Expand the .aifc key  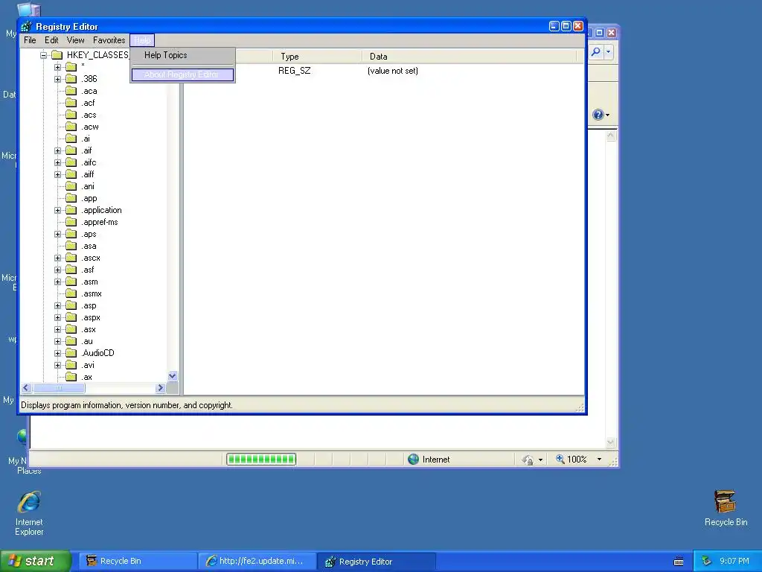tap(57, 162)
